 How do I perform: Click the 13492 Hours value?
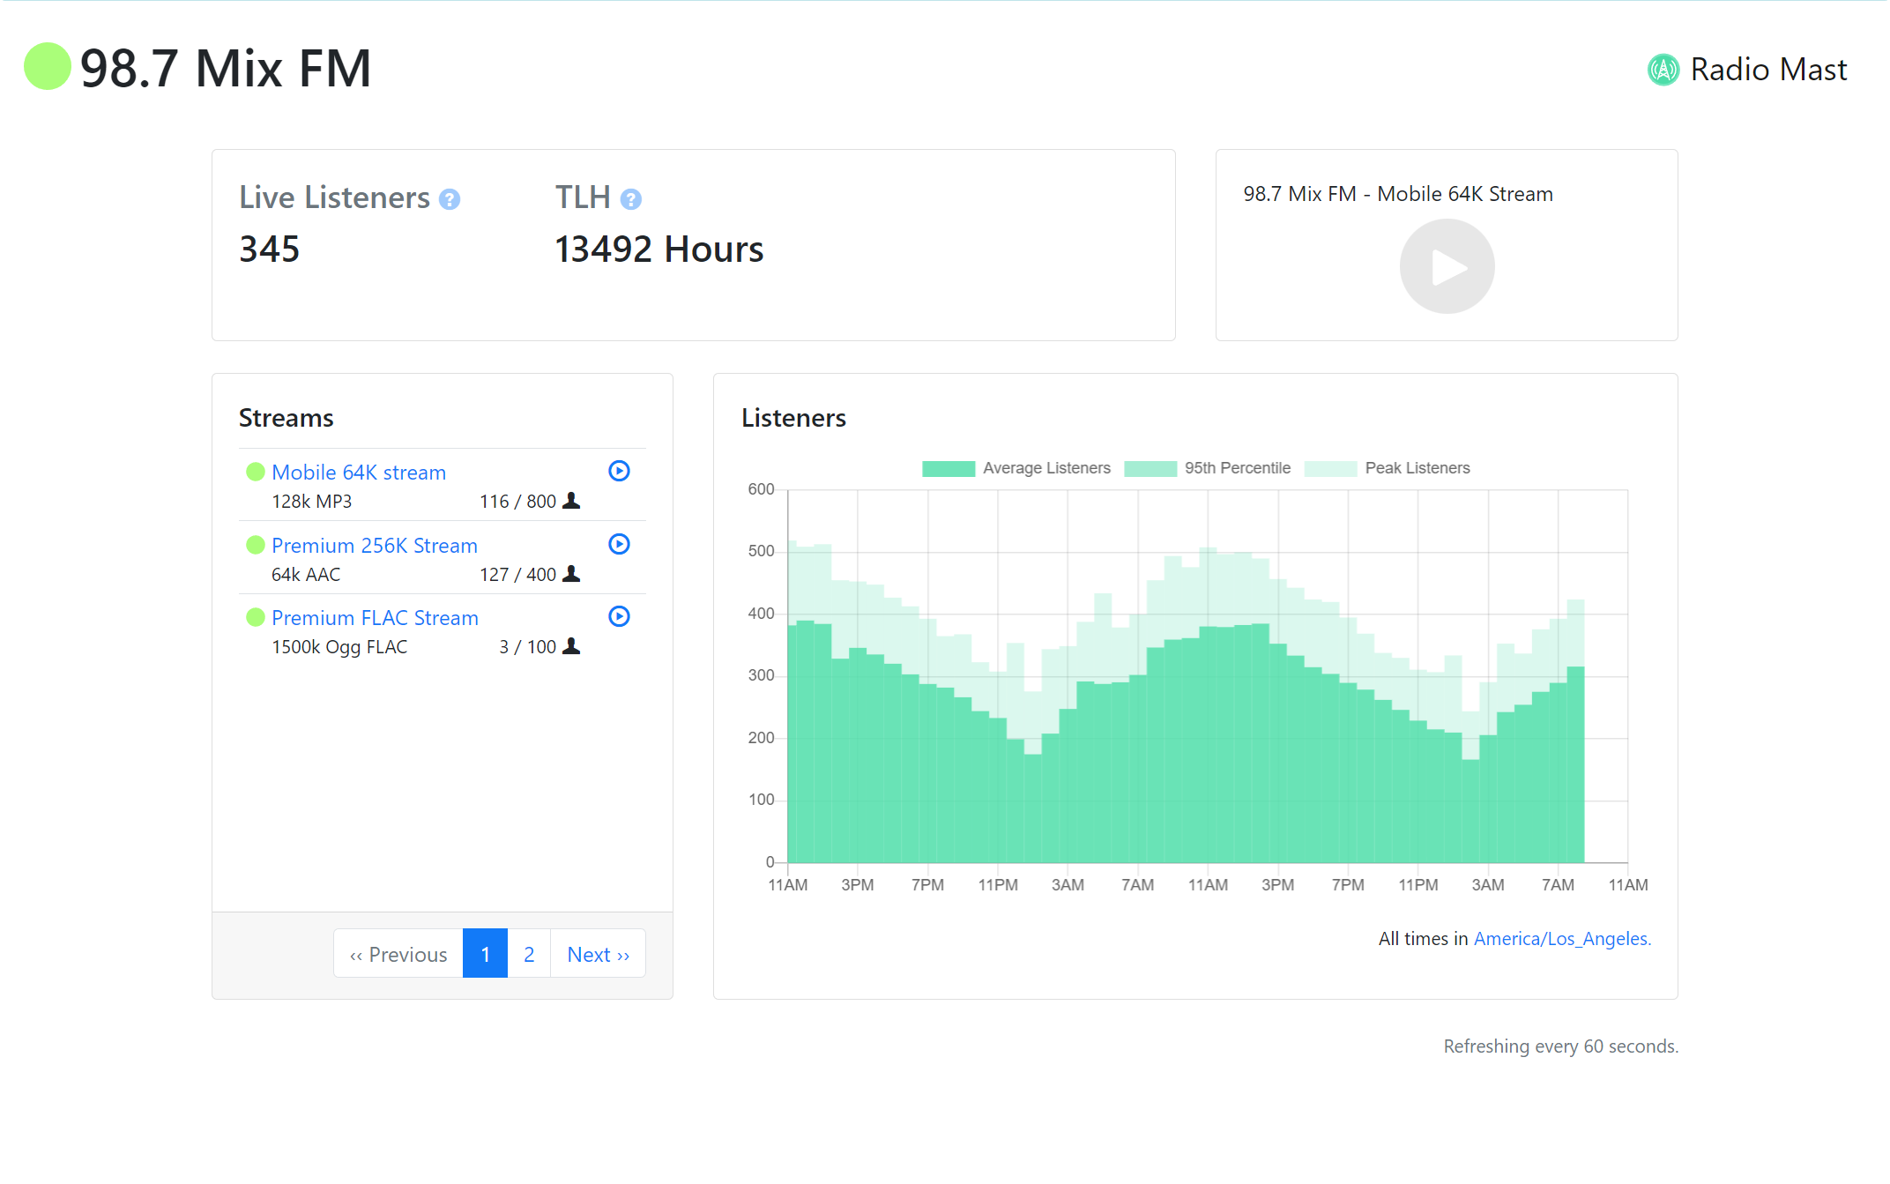(x=659, y=249)
